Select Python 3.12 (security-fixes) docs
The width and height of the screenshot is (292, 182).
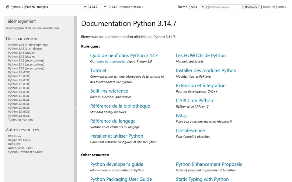(26, 61)
